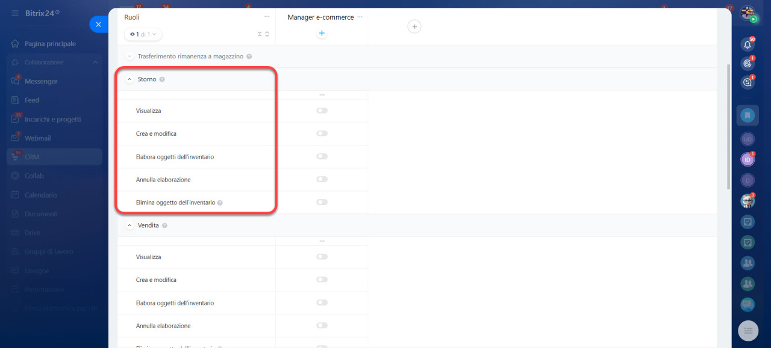Screen dimensions: 771x348
Task: Toggle Elabora oggetti dell'inventario under Storno
Action: (x=322, y=156)
